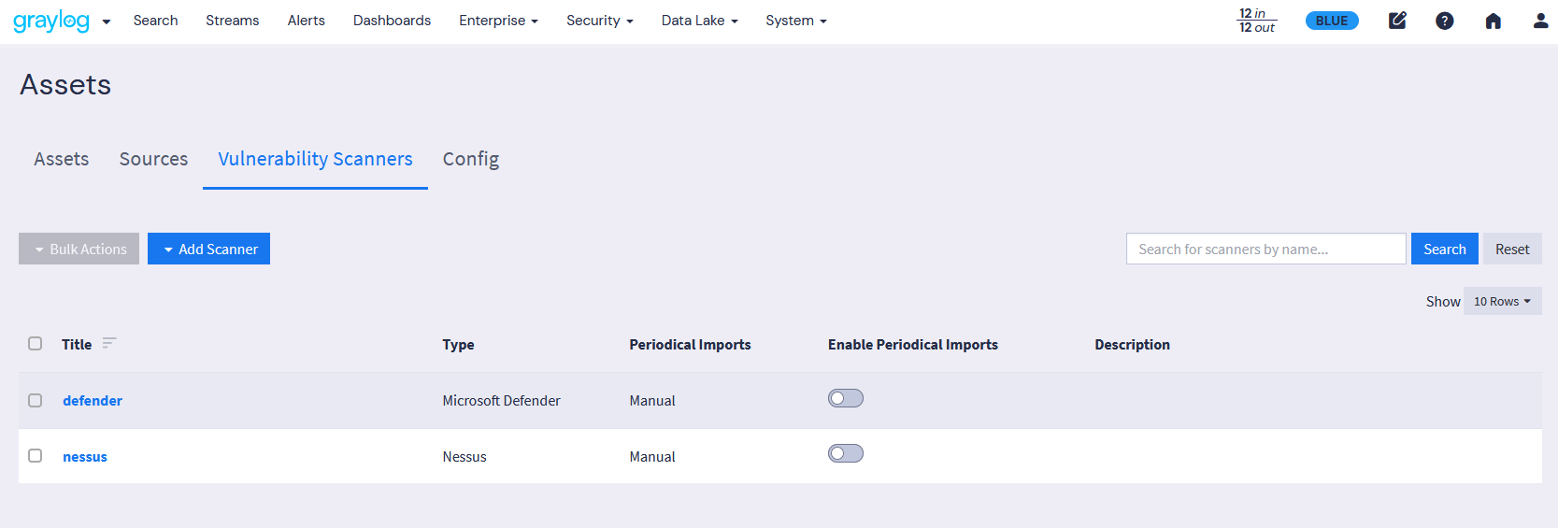This screenshot has height=528, width=1558.
Task: Click the Graylog logo
Action: click(x=51, y=21)
